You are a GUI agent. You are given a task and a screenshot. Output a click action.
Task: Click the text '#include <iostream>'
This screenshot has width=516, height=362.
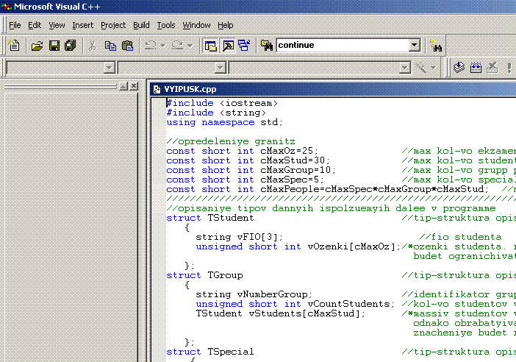tap(222, 104)
